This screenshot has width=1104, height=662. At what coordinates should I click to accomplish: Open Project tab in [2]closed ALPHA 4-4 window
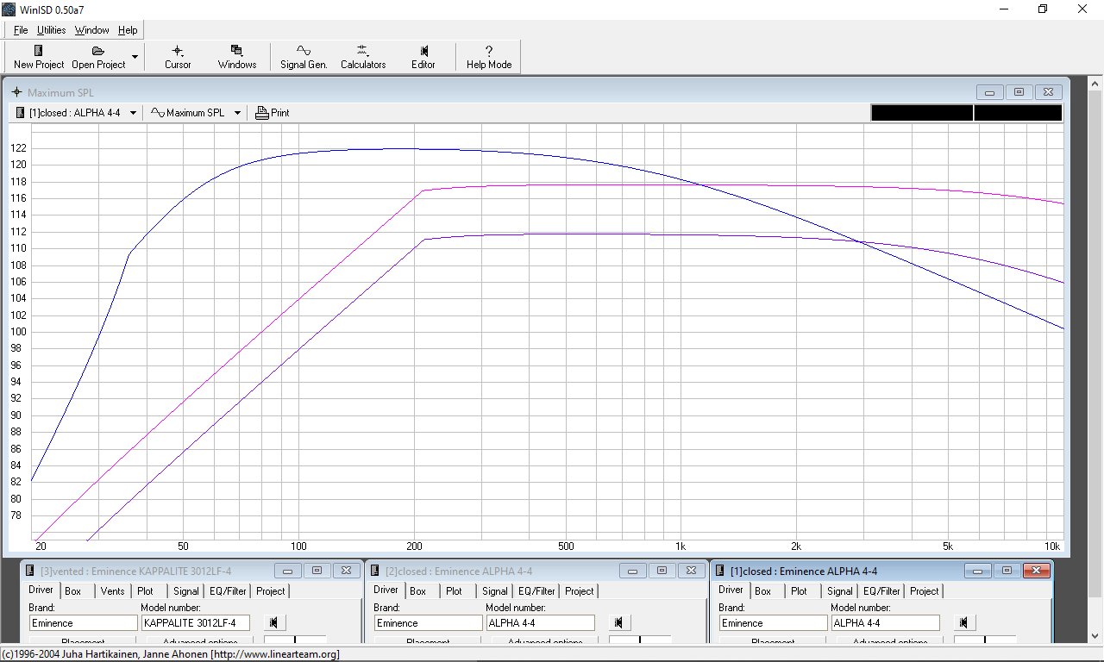coord(580,591)
